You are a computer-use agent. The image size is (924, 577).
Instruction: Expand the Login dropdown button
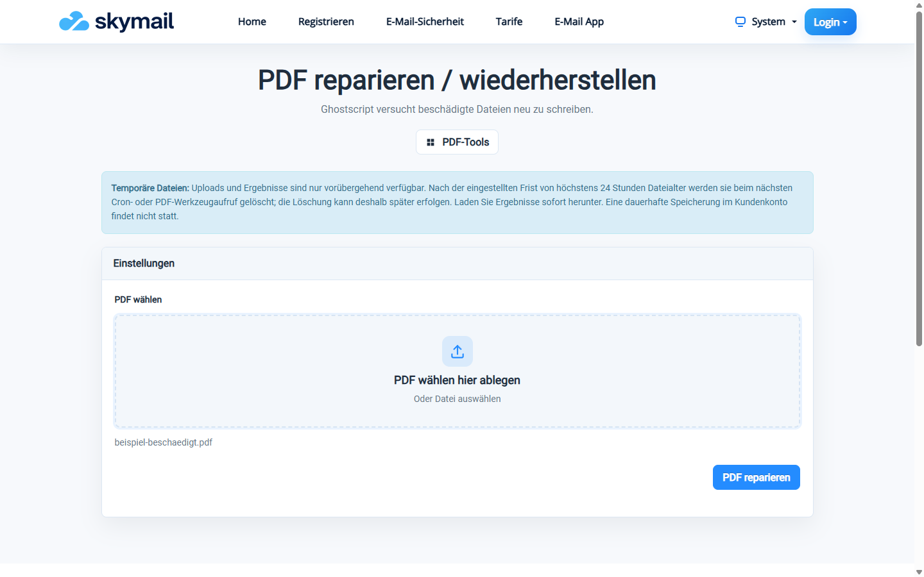pyautogui.click(x=830, y=22)
